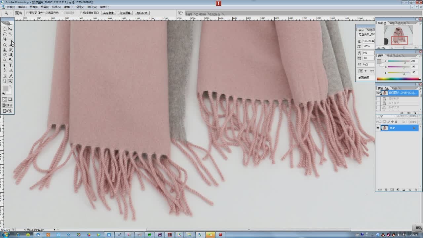This screenshot has height=238, width=423.
Task: Select the Magic Wand tool
Action: coord(10,34)
